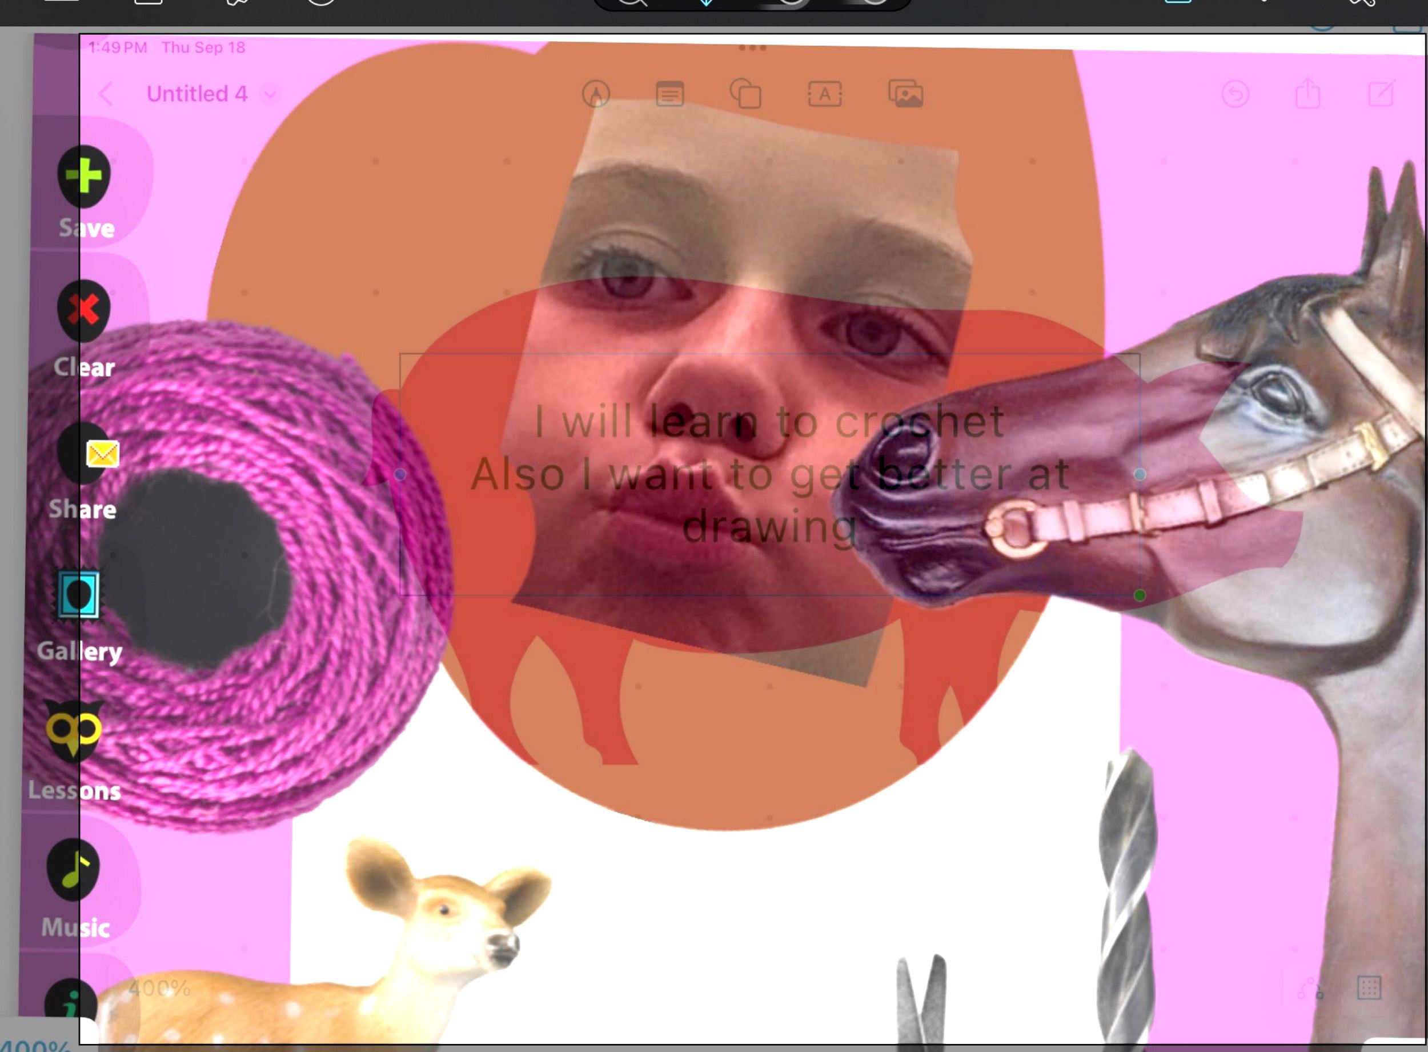Viewport: 1428px width, 1052px height.
Task: Go back with the left chevron
Action: pos(106,94)
